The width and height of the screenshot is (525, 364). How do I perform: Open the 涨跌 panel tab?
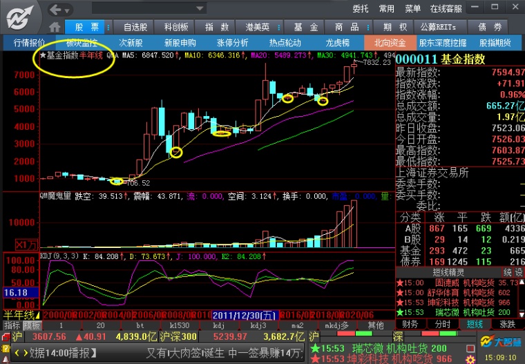pyautogui.click(x=507, y=324)
